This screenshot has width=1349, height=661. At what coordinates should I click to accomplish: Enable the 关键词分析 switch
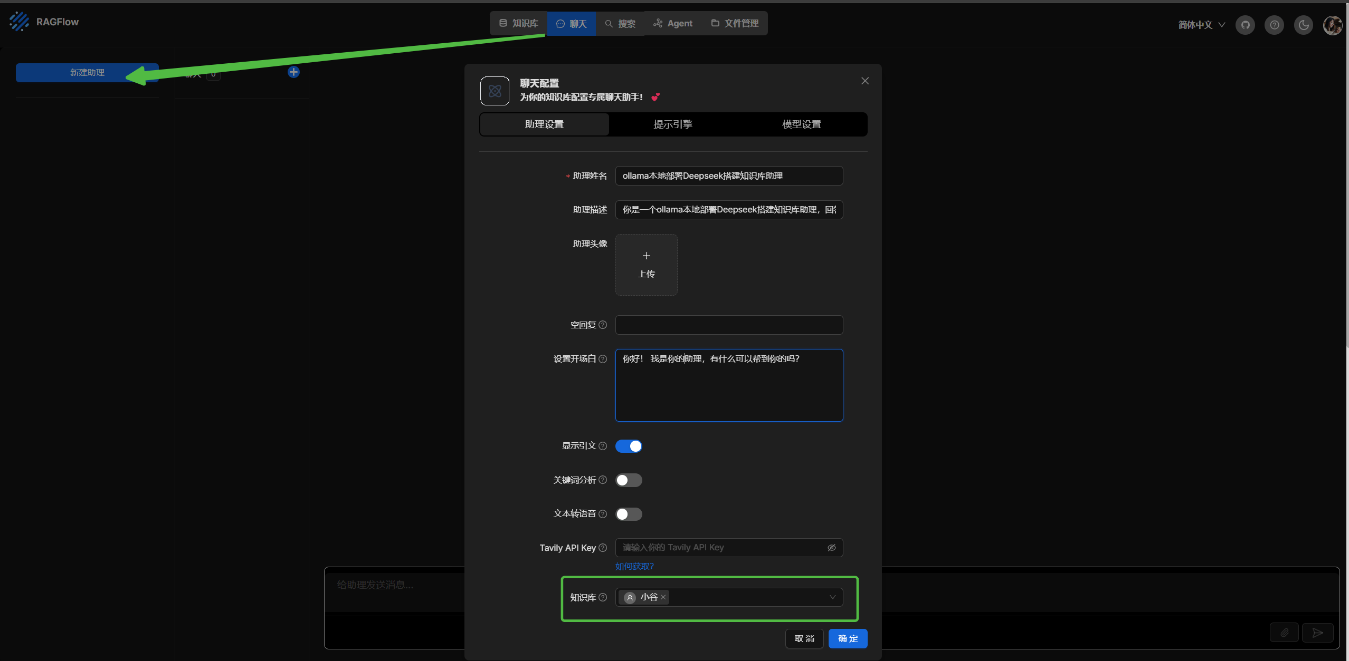coord(629,480)
